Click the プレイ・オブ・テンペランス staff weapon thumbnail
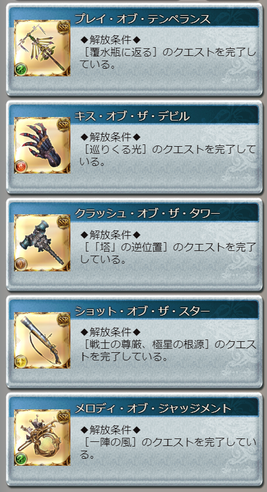The width and height of the screenshot is (267, 492). point(42,48)
